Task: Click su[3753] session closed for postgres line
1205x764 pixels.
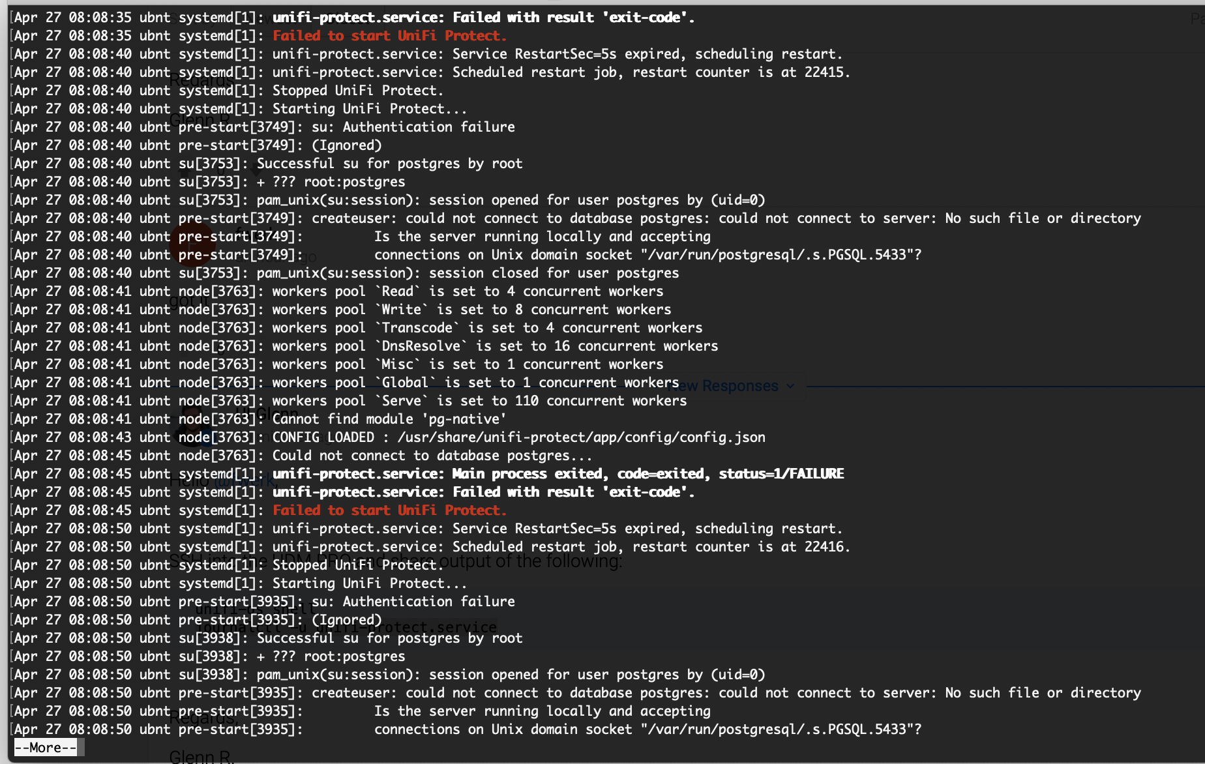Action: [x=467, y=273]
